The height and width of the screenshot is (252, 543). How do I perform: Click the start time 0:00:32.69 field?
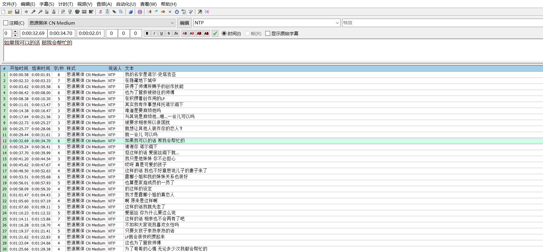[33, 33]
